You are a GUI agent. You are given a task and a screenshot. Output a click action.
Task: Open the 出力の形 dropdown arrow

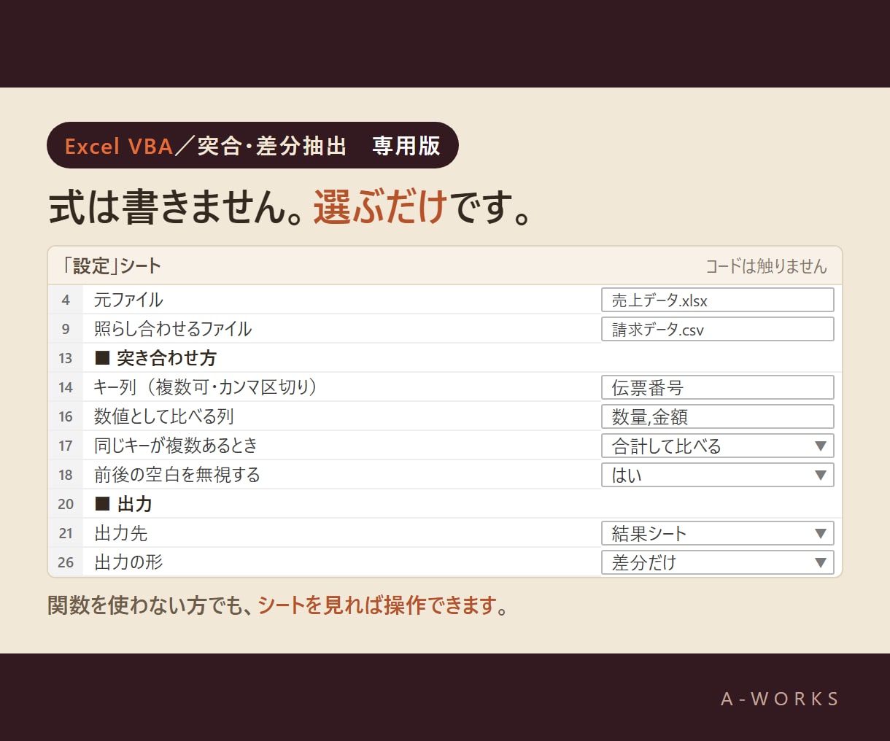click(x=821, y=562)
